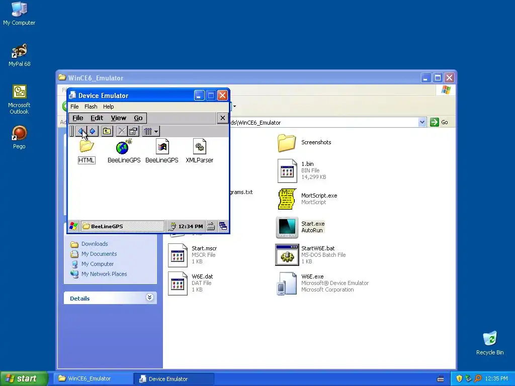515x386 pixels.
Task: Open Pego desktop shortcut
Action: [x=19, y=137]
